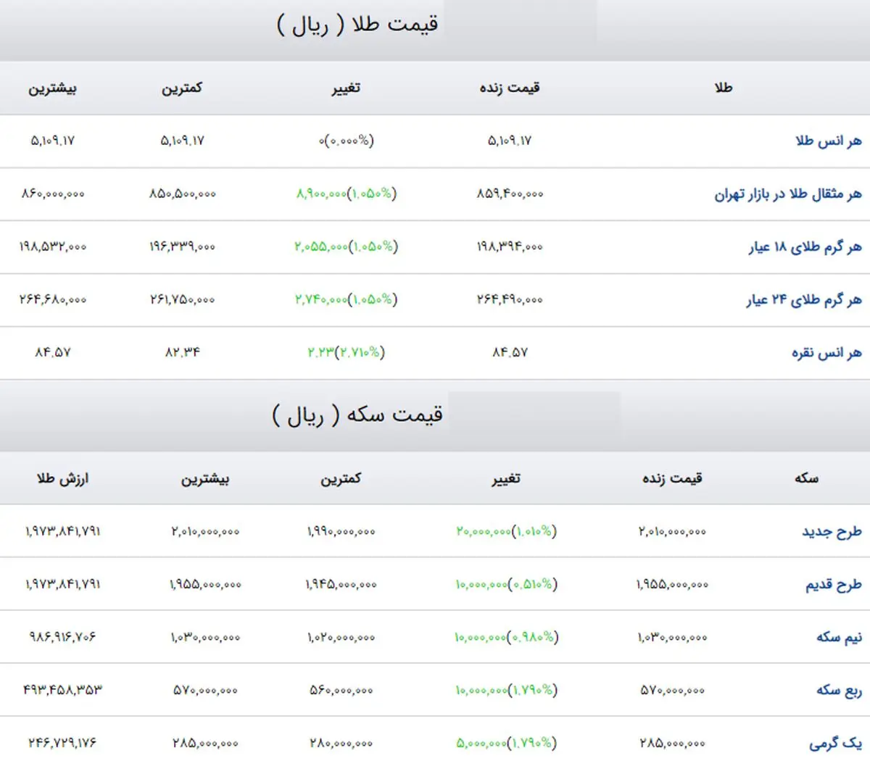Select the silver ounce lowest price ۸۲.۳۴
The width and height of the screenshot is (870, 766).
point(182,352)
